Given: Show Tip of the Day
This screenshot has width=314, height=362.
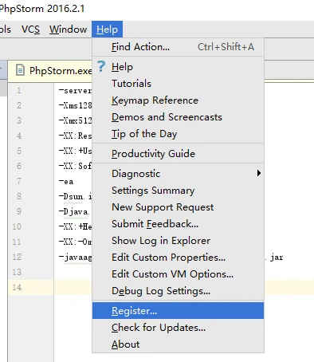Looking at the screenshot, I should coord(178,134).
